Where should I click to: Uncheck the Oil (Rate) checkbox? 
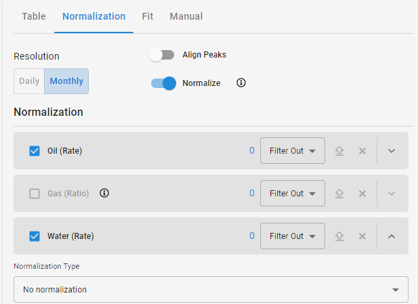35,151
